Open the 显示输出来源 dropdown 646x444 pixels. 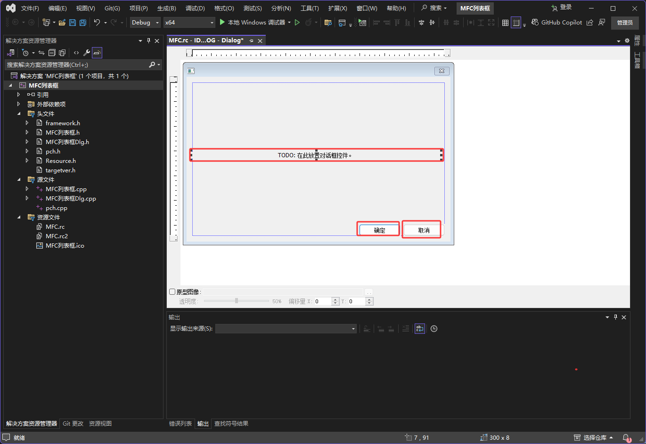[286, 329]
